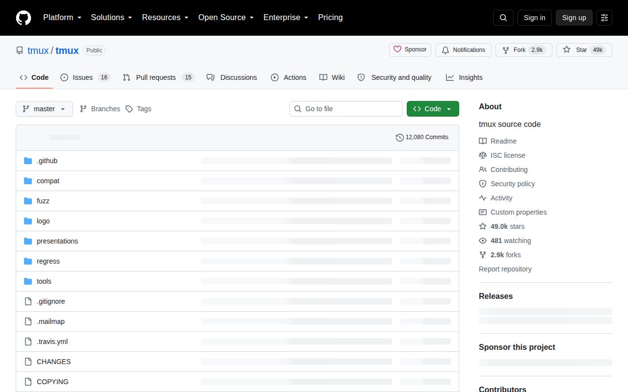Expand the Resources menu
Image resolution: width=628 pixels, height=392 pixels.
165,17
